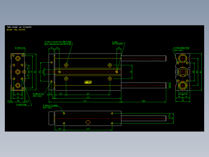Select the yellow label block on cylinder body
The image size is (209, 157).
[x=88, y=82]
